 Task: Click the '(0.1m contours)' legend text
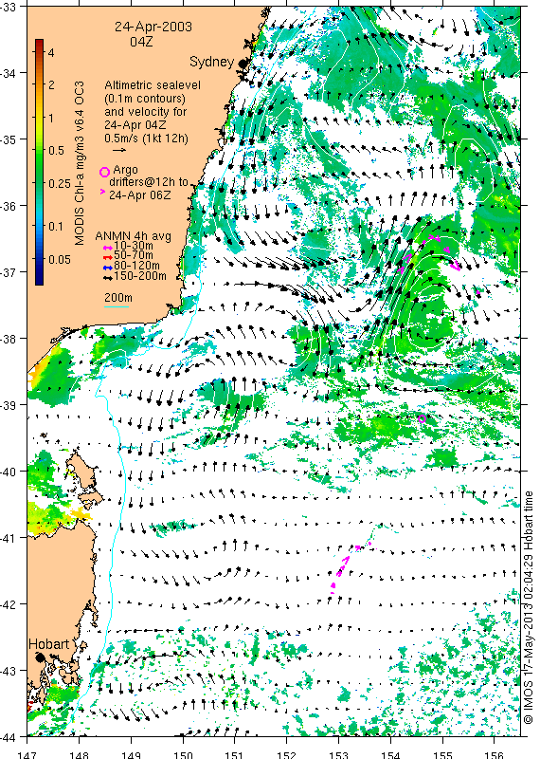145,99
